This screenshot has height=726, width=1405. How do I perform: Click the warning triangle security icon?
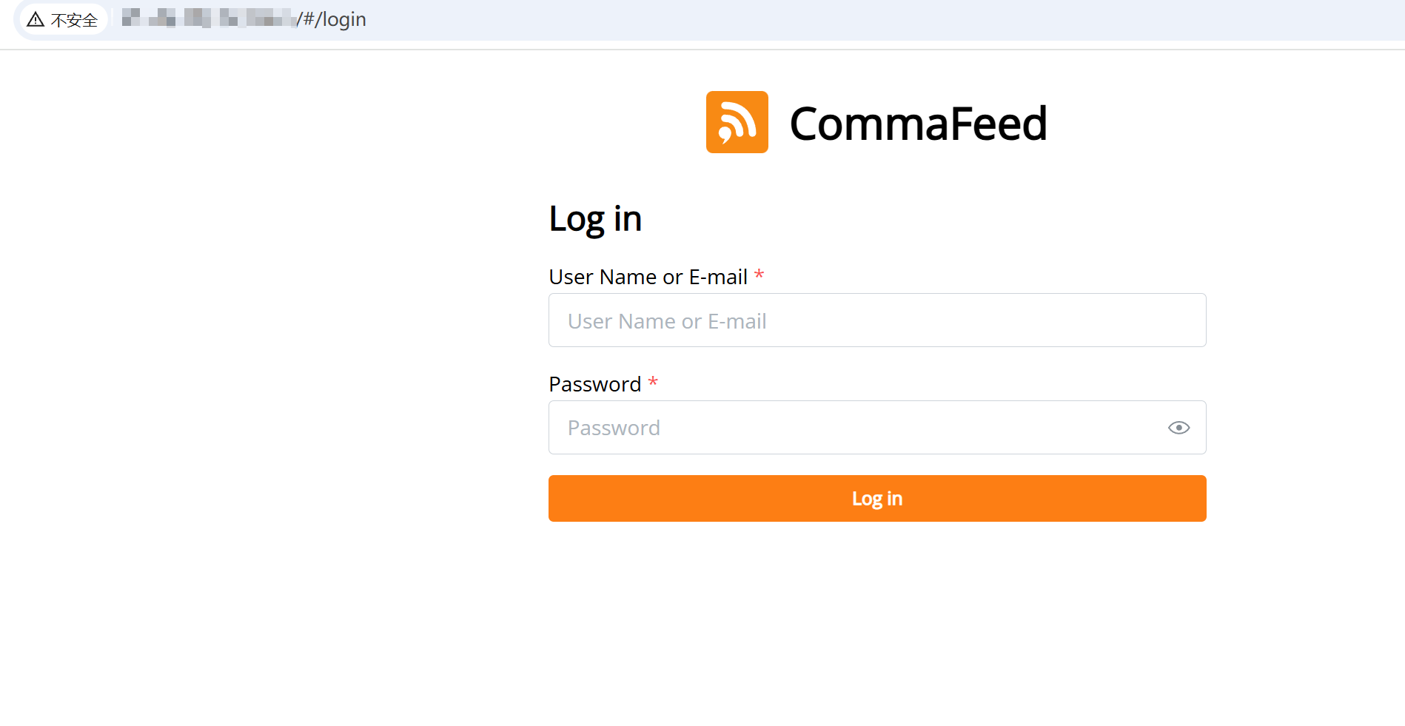click(36, 19)
